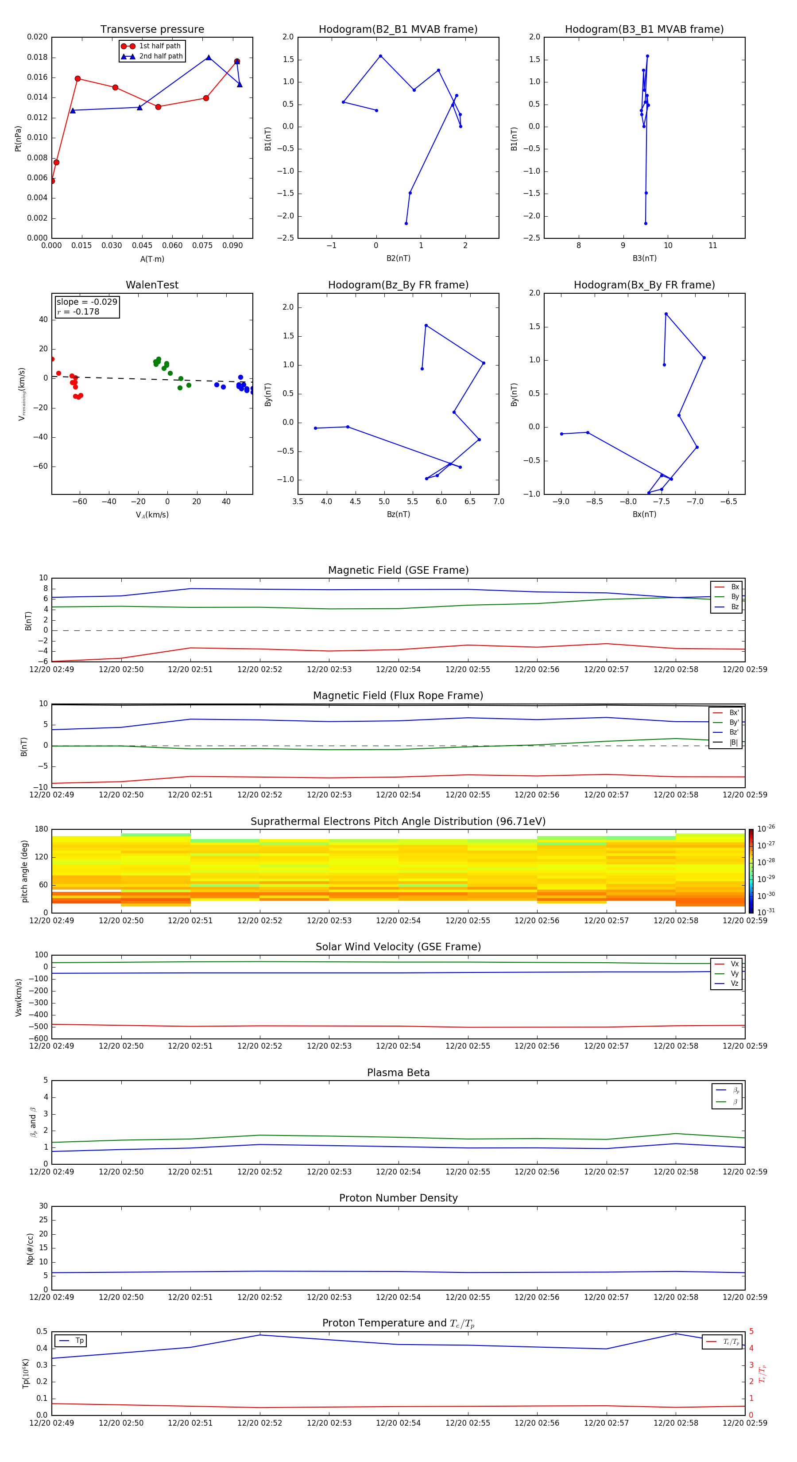The height and width of the screenshot is (1462, 797).
Task: Click the "Bx(nT)" x-axis label
Action: [644, 514]
